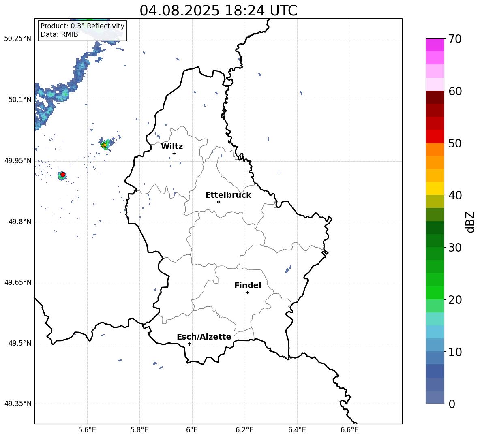Click the Esch/Alzette label
The width and height of the screenshot is (480, 438).
click(x=204, y=337)
